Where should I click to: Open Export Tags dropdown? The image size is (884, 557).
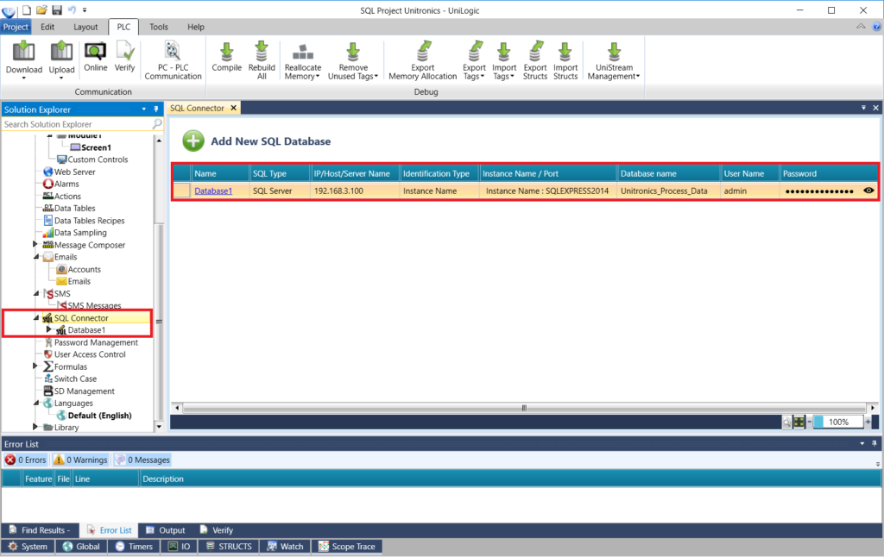(474, 60)
